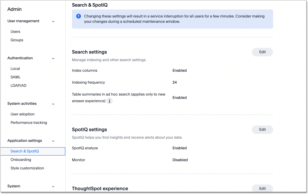308x194 pixels.
Task: Collapse the Authentication section
Action: 53,58
